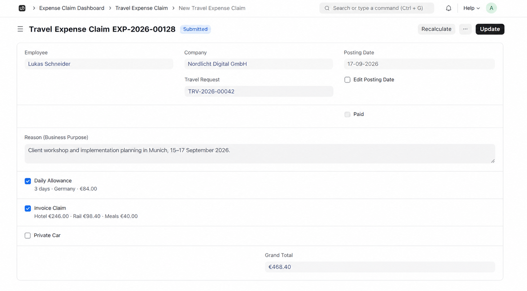
Task: Uncheck the Daily Allowance checkbox
Action: tap(28, 181)
